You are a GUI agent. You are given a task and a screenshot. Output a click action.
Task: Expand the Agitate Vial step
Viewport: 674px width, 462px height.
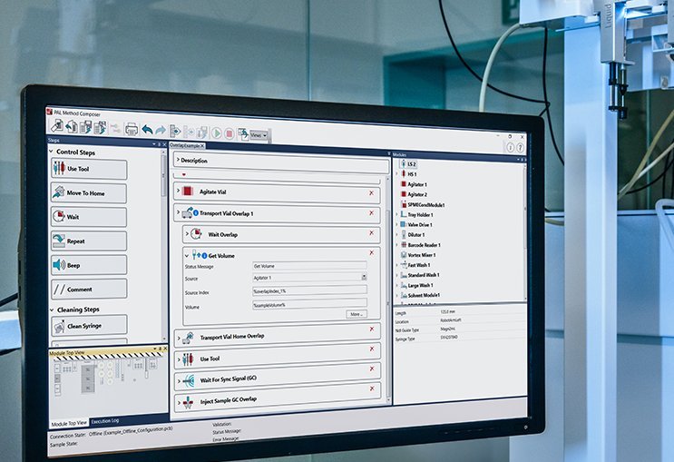179,191
